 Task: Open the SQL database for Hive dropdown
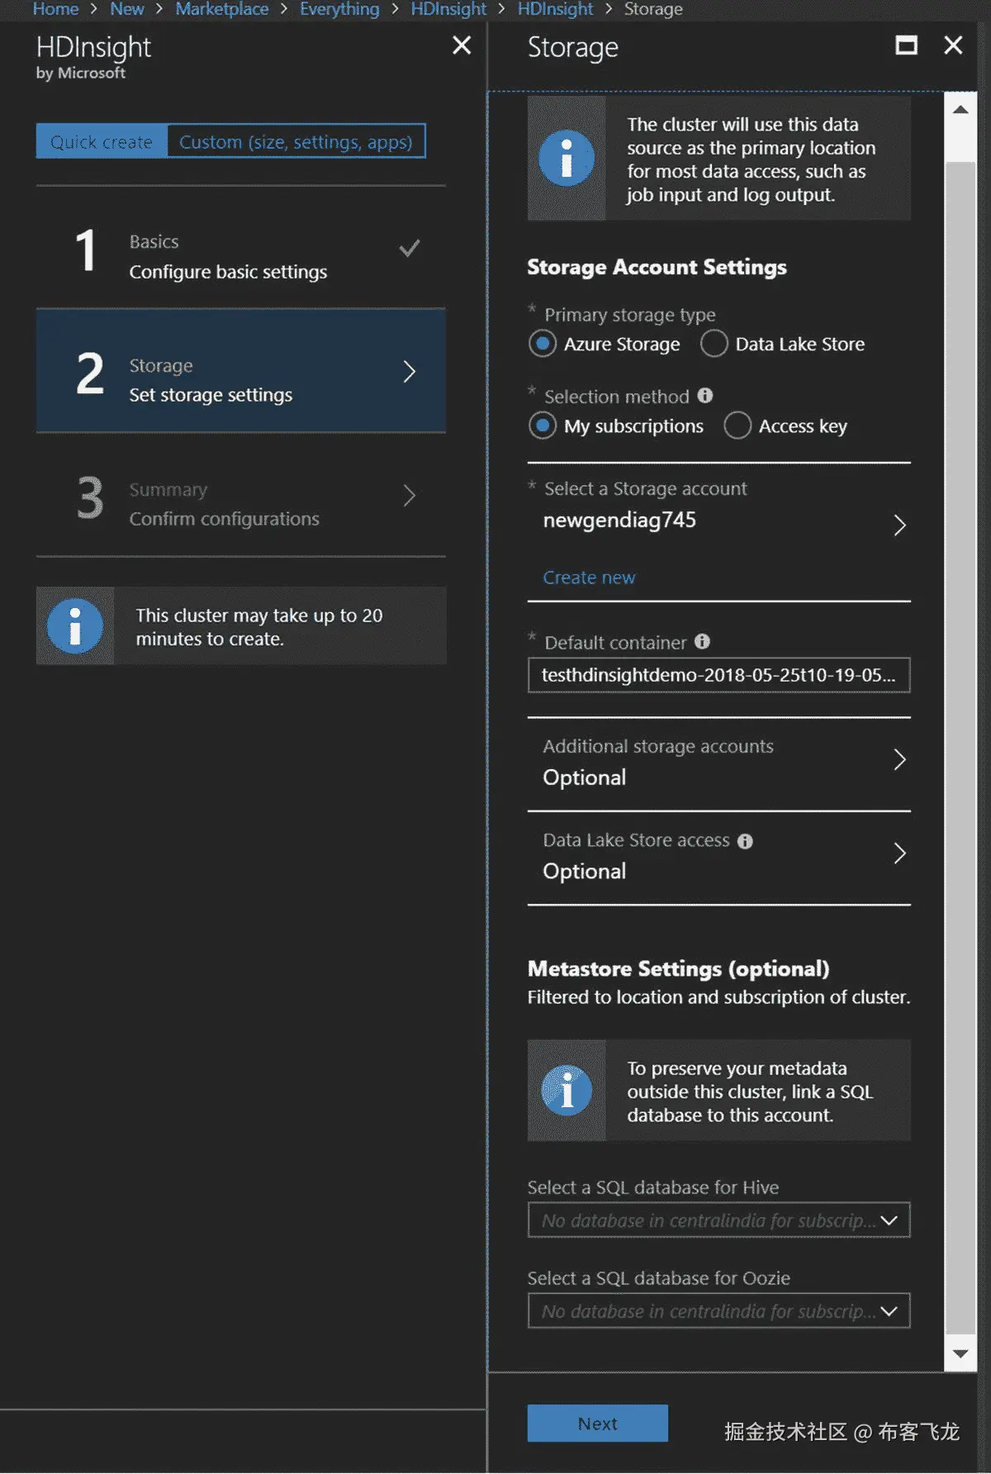718,1220
